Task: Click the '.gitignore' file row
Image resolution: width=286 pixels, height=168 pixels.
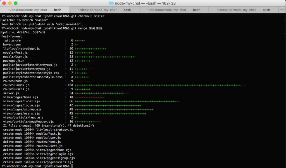Action: 44,40
